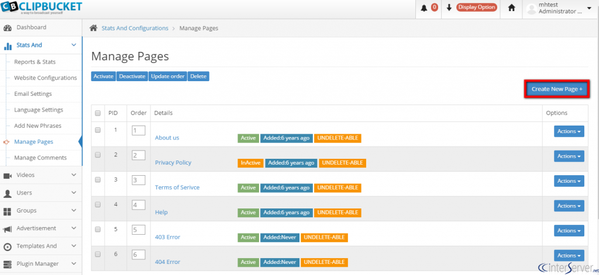Click the breadcrumb home icon
This screenshot has height=275, width=599.
[x=93, y=28]
